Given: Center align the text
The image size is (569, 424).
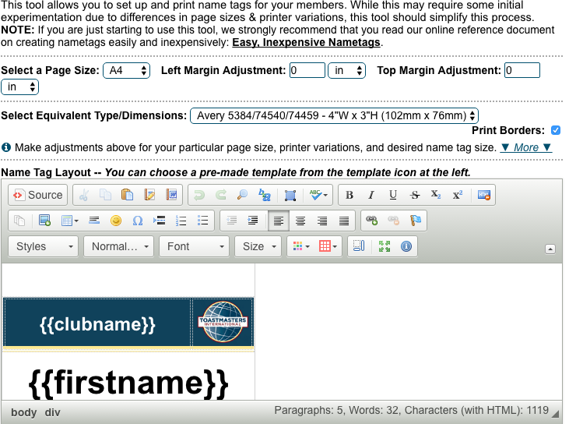Looking at the screenshot, I should (x=300, y=221).
